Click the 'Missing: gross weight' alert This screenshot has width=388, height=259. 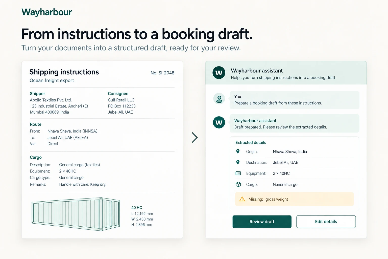[x=294, y=199]
